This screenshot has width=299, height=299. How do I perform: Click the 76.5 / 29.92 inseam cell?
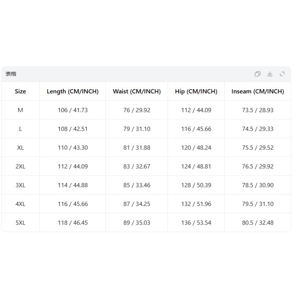[x=258, y=166]
